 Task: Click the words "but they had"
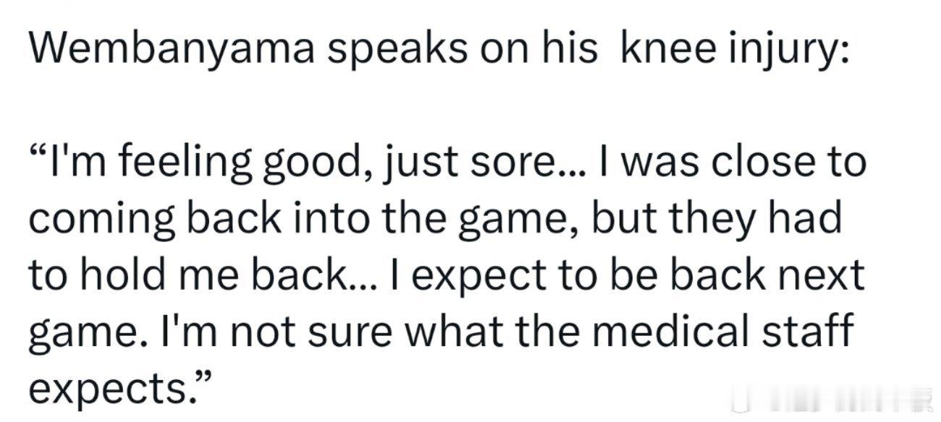point(717,219)
